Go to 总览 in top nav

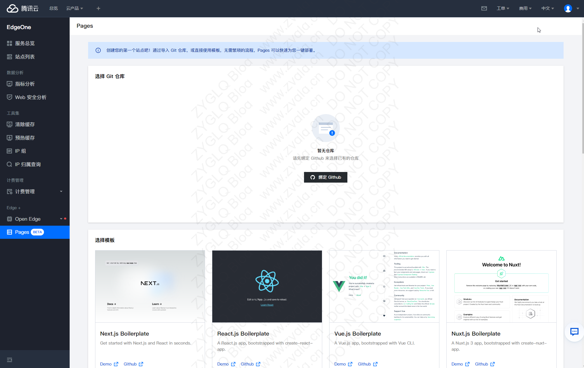(53, 8)
